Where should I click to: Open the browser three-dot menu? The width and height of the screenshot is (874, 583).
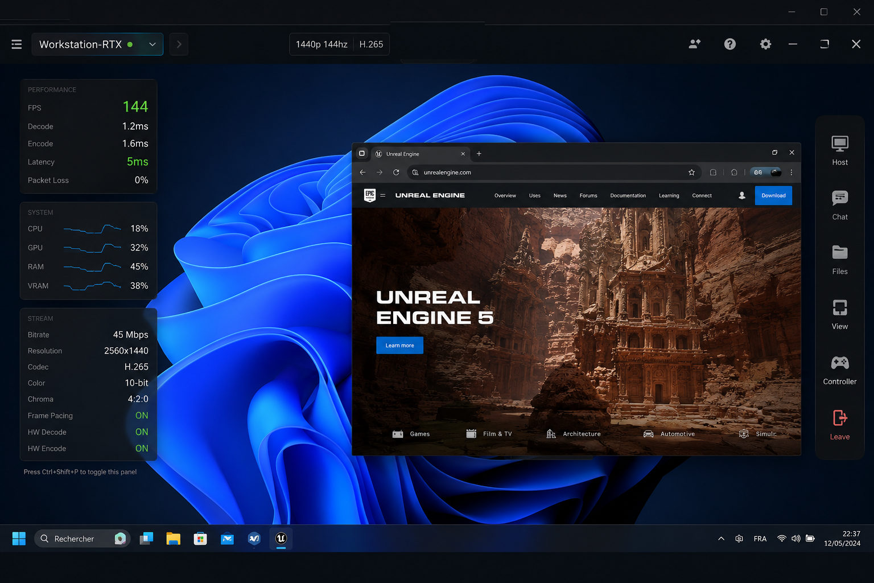tap(791, 173)
